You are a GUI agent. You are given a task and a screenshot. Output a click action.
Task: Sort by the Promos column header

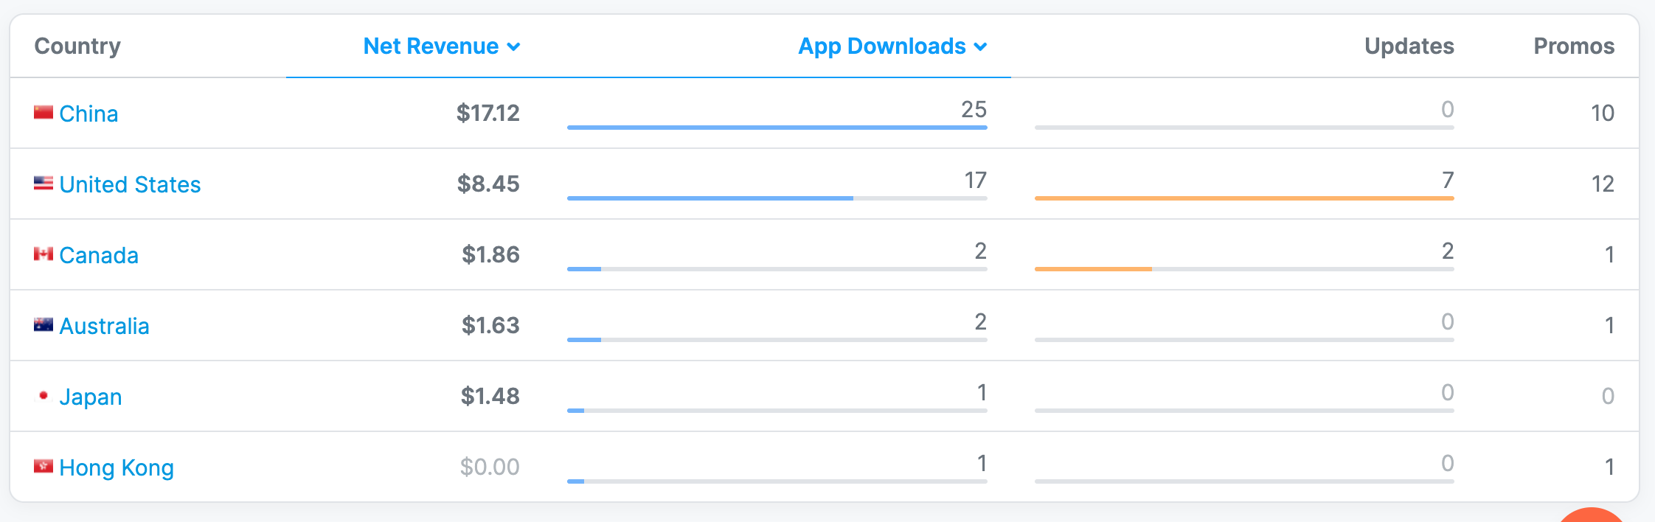1574,46
